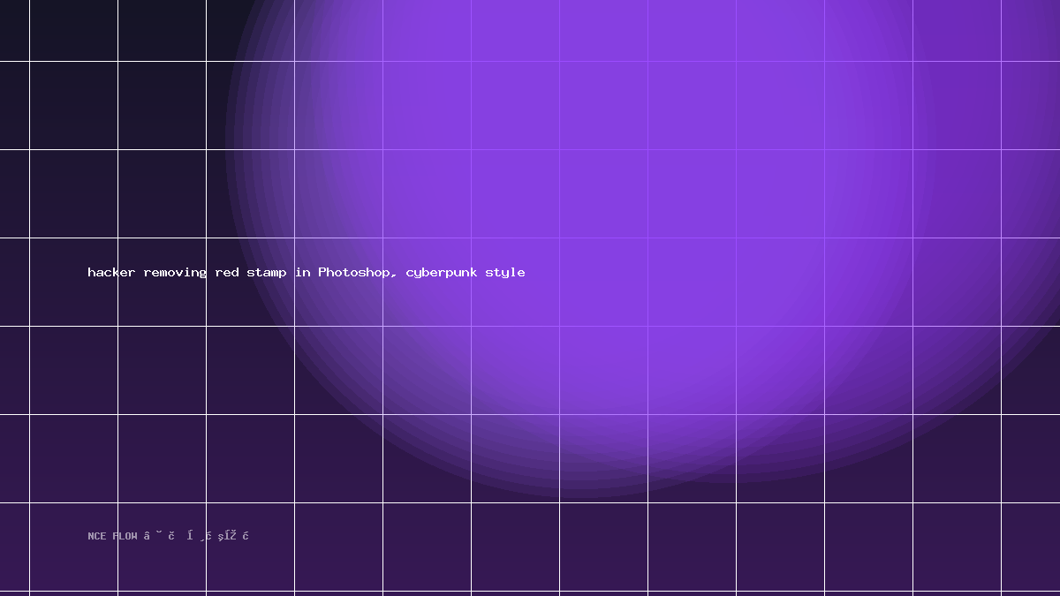Click the word "style" at the prompt end
The width and height of the screenshot is (1060, 596).
click(505, 272)
